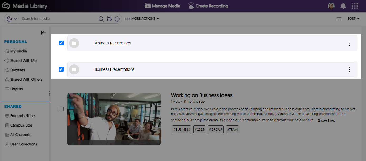This screenshot has width=366, height=161.
Task: Open the apps grid menu
Action: point(355,6)
